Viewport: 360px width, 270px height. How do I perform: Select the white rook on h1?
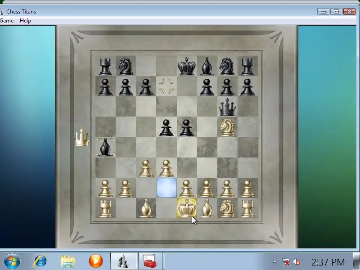tap(247, 209)
